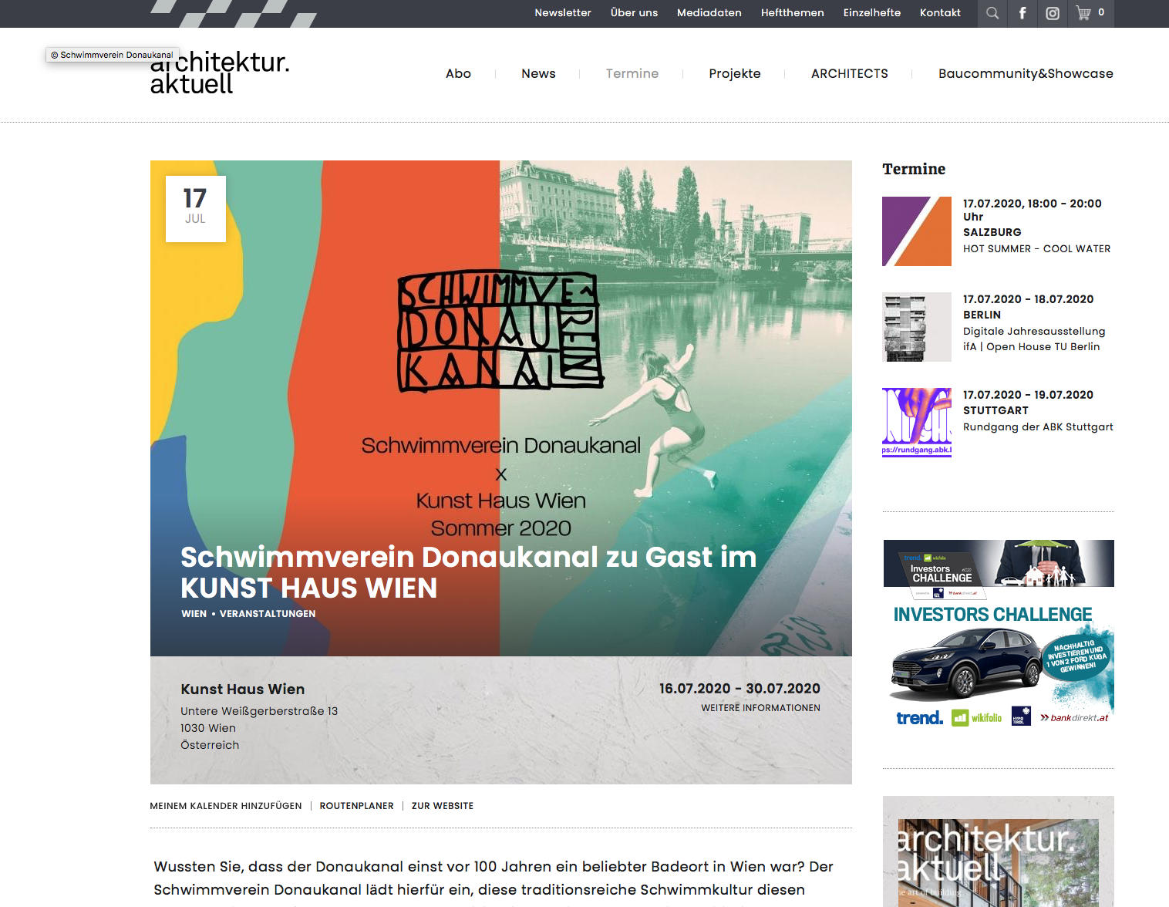Click the Stuttgart event thumbnail
1169x907 pixels.
pyautogui.click(x=917, y=423)
